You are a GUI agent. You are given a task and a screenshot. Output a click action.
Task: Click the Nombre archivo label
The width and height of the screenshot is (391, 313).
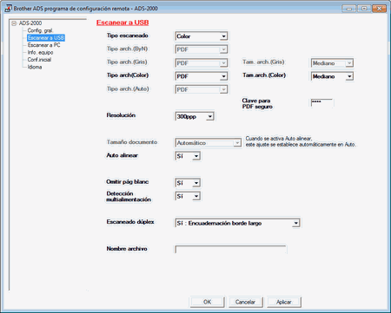(x=127, y=249)
